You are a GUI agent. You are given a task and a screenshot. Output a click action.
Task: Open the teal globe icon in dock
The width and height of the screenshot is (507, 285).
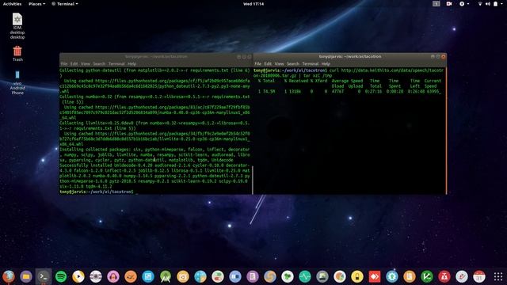(x=200, y=276)
